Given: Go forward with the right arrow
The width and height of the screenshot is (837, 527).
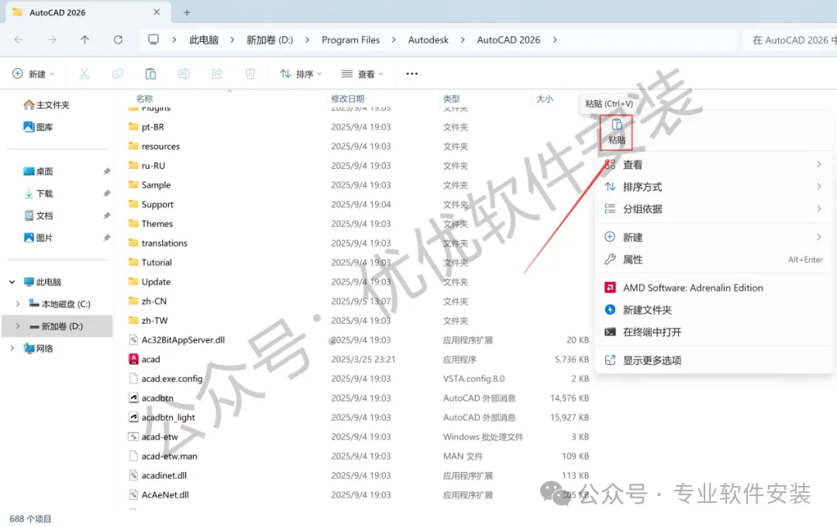Looking at the screenshot, I should coord(52,40).
